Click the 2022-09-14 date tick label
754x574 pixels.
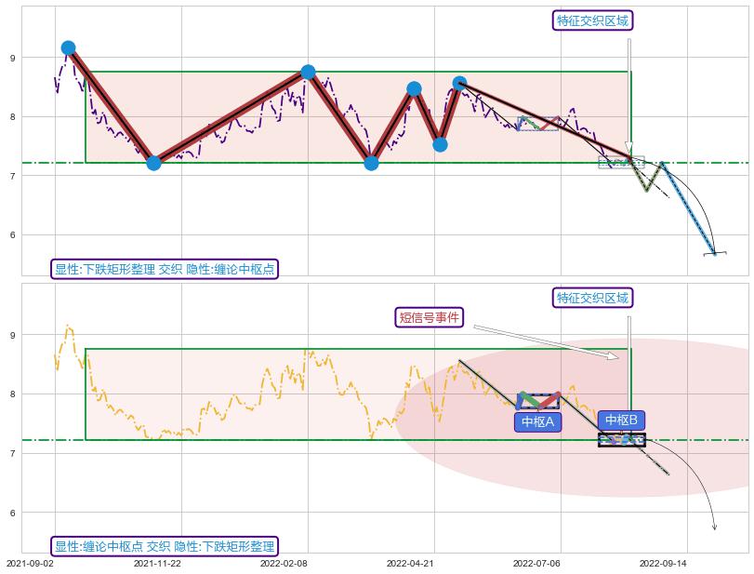[663, 564]
